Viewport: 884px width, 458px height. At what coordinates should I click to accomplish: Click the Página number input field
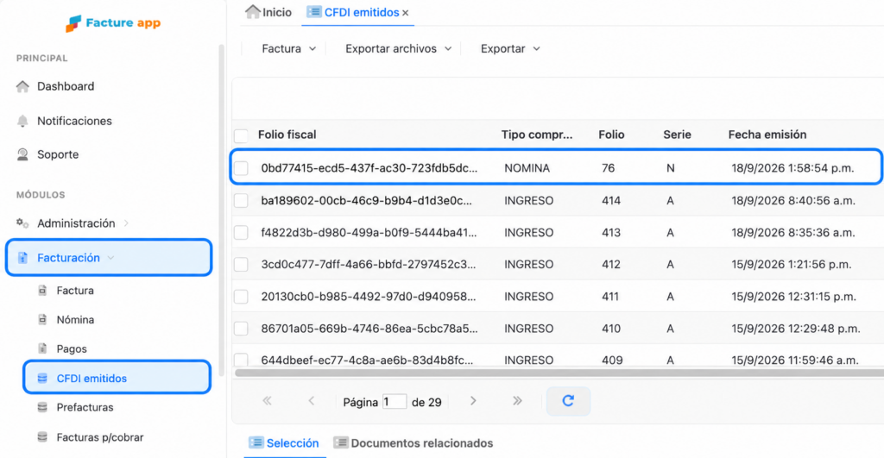[395, 402]
